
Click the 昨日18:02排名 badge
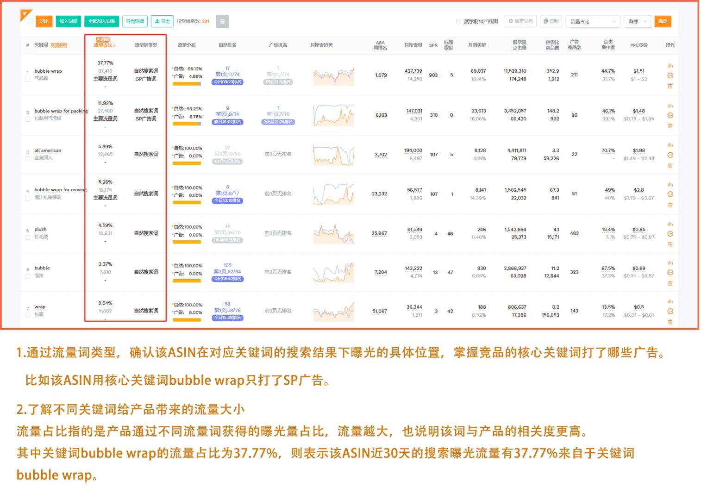coord(227,122)
